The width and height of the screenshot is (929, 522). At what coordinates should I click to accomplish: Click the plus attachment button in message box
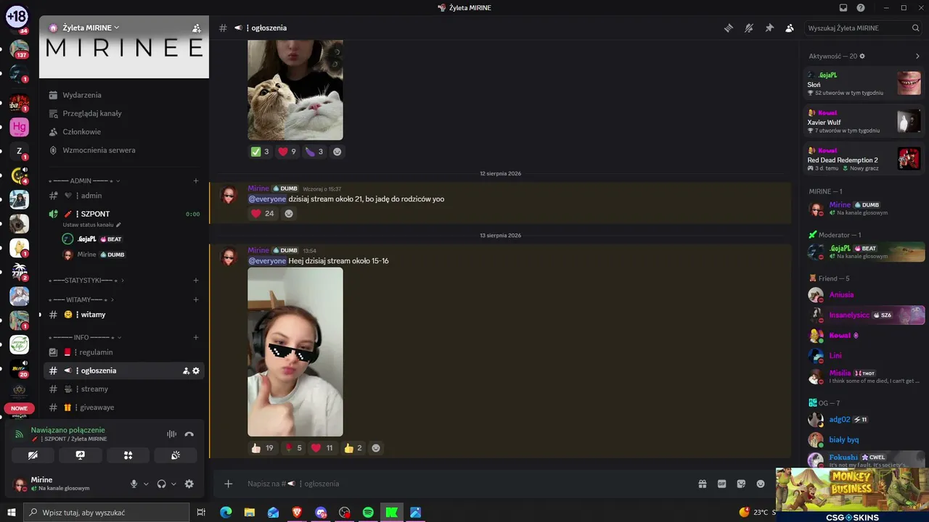[x=229, y=484]
